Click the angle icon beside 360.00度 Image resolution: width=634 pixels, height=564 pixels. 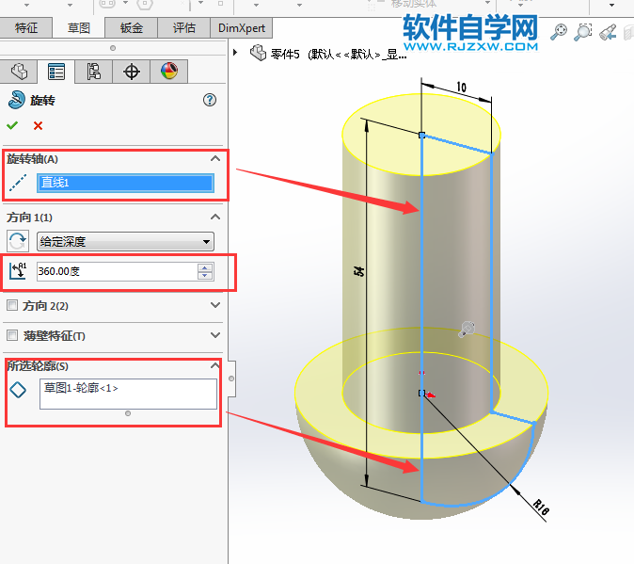18,270
